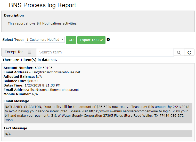Click the Balance Due $86.52 value
Image resolution: width=196 pixels, height=142 pixels.
click(x=33, y=81)
